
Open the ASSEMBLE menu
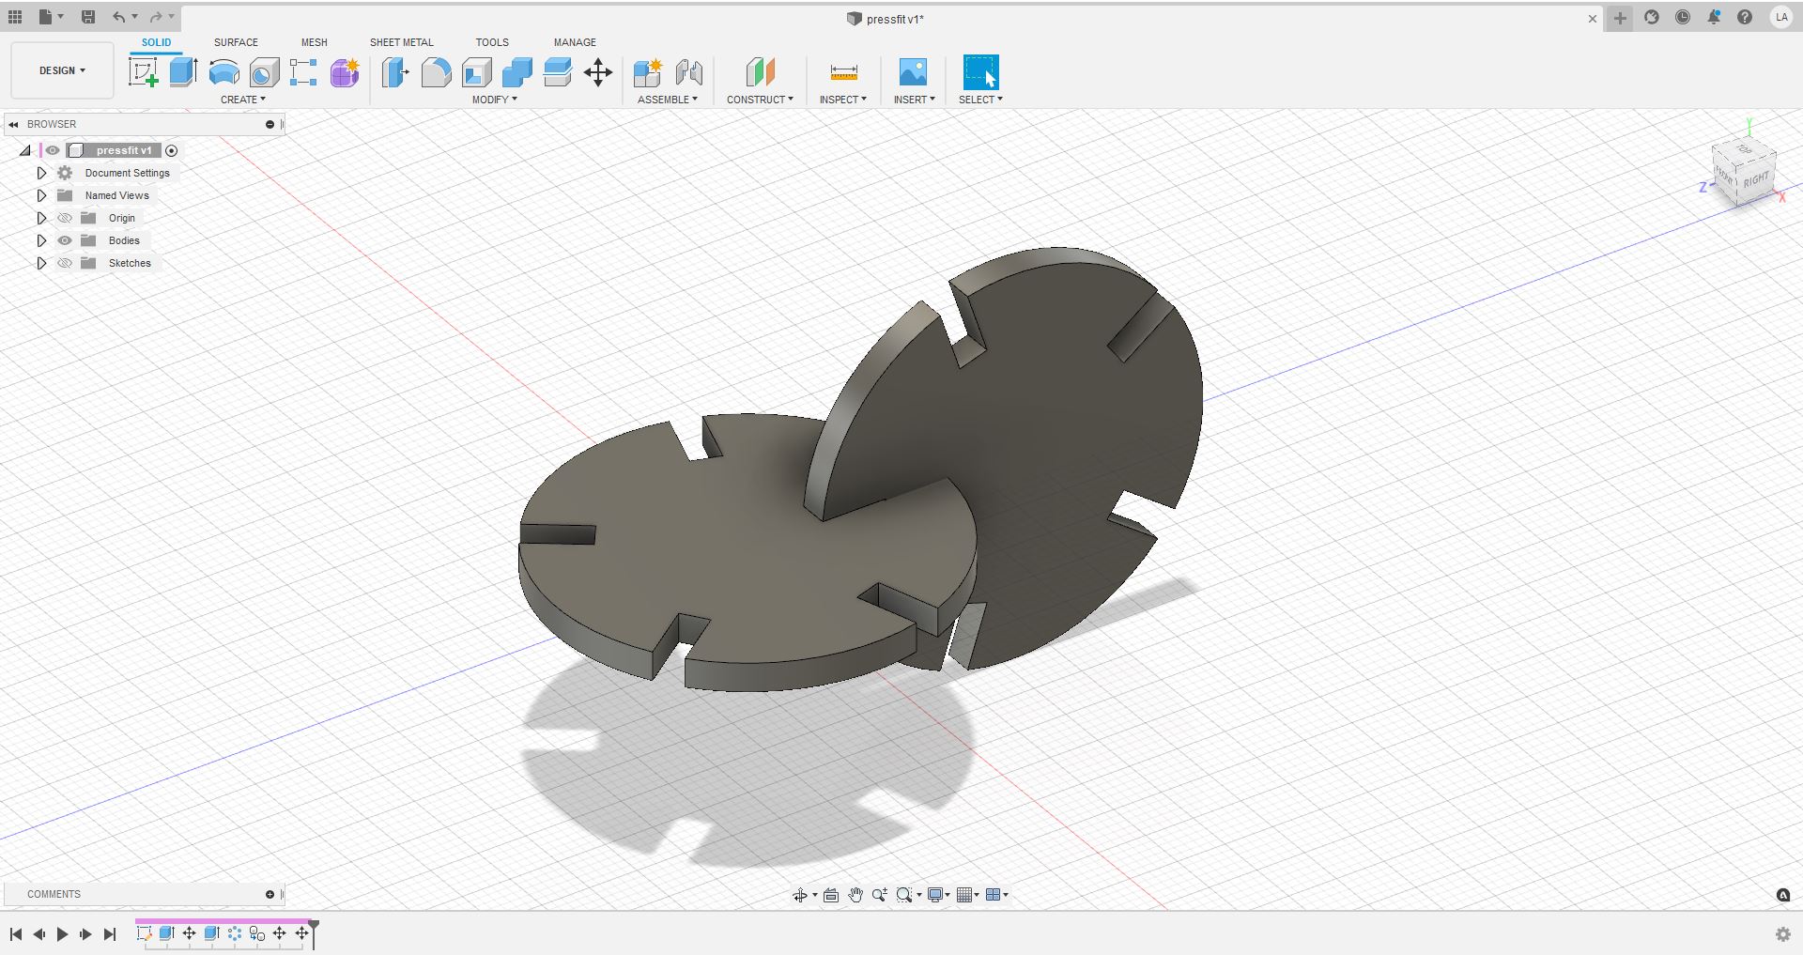[667, 100]
